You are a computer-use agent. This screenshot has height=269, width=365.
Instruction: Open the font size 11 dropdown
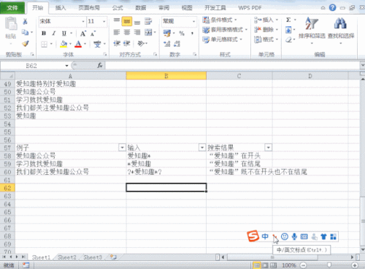tap(104, 21)
